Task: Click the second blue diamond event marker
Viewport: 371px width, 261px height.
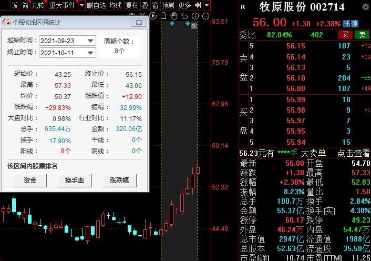Action: pyautogui.click(x=188, y=24)
